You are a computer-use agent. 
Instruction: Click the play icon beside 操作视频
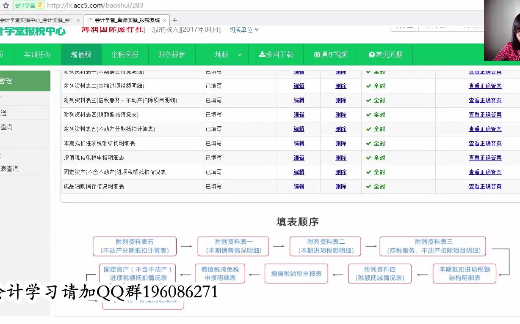317,54
